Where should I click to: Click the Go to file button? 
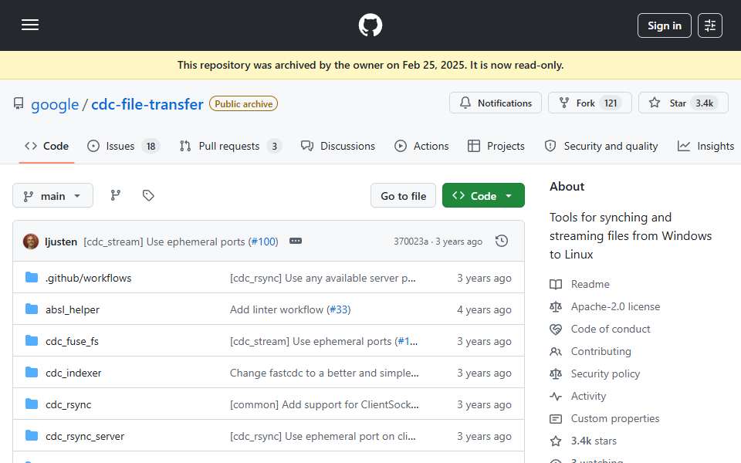pos(403,195)
